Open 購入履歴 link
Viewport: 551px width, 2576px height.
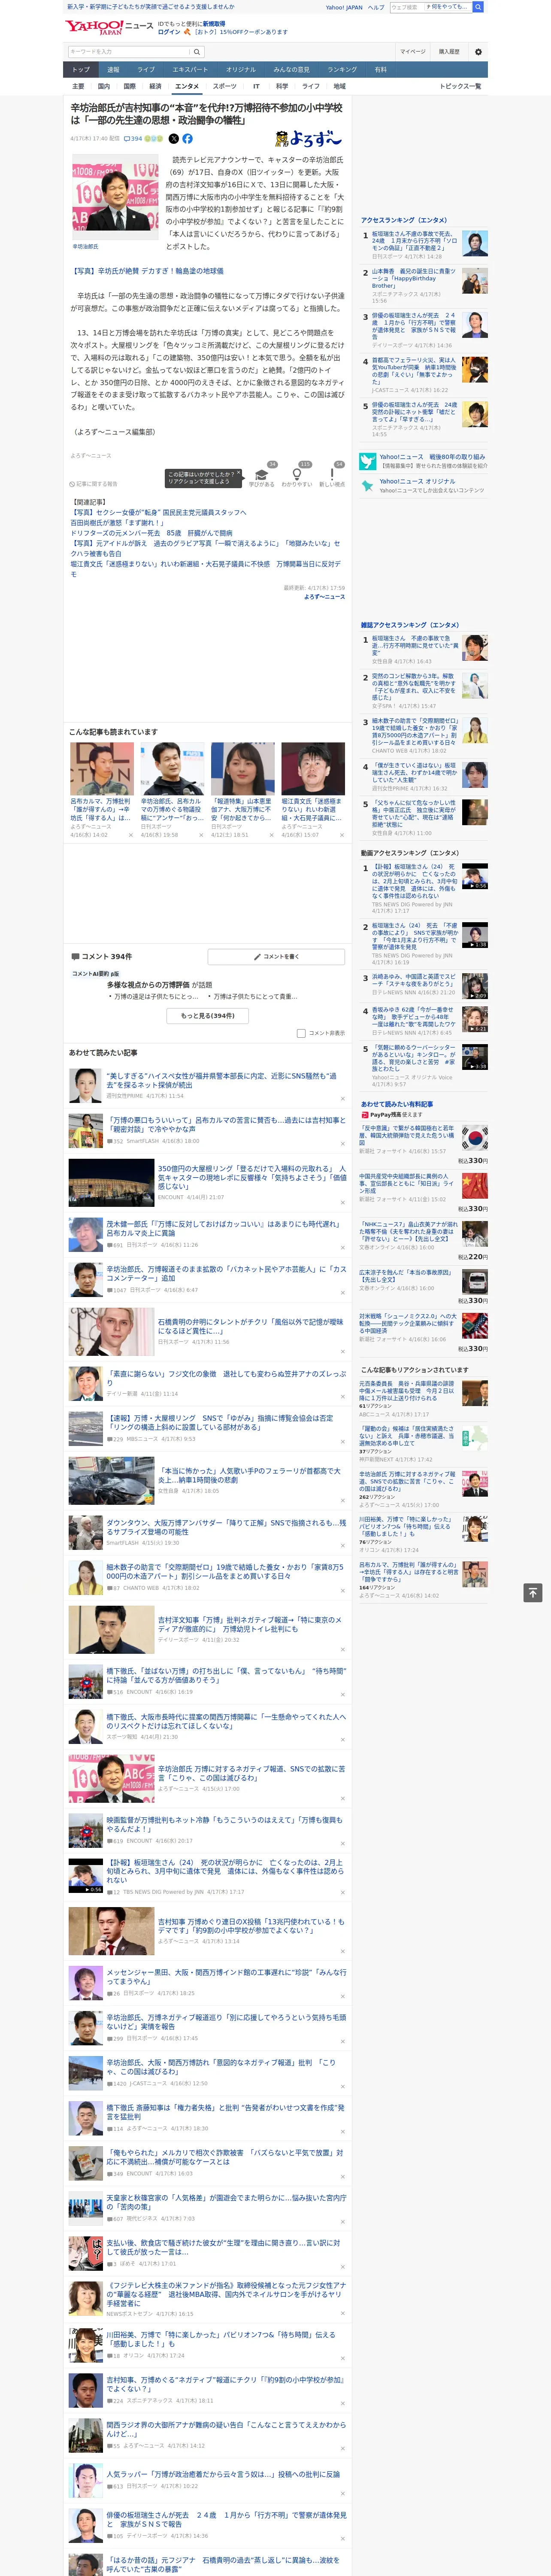point(449,51)
